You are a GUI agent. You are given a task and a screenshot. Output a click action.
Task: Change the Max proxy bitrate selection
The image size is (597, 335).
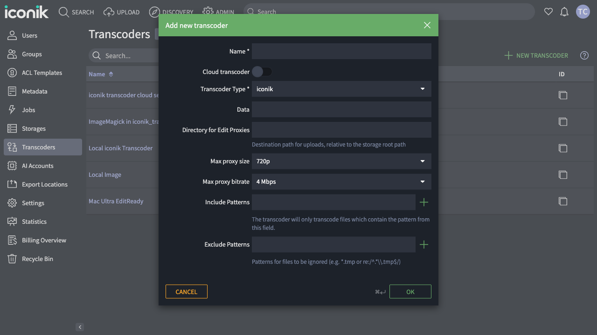(341, 181)
